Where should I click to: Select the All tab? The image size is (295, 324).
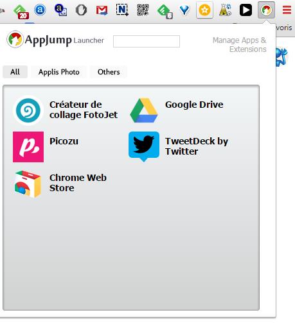(15, 72)
